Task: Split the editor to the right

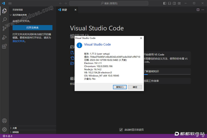Action: [x=198, y=10]
